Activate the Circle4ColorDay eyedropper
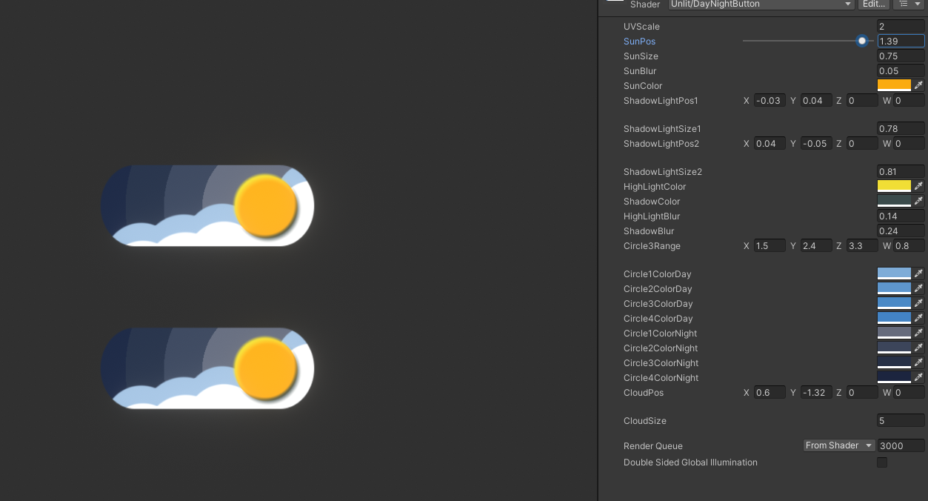 click(x=918, y=318)
